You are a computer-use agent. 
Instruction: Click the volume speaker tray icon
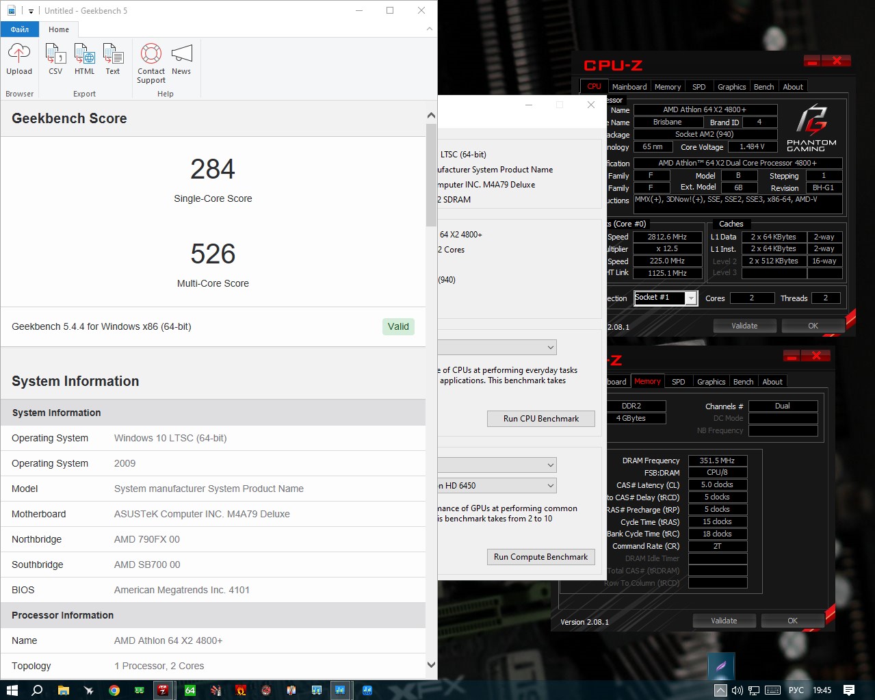point(737,690)
